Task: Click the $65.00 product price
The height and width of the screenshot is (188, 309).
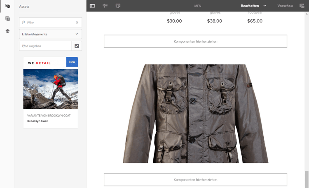Action: coord(255,21)
